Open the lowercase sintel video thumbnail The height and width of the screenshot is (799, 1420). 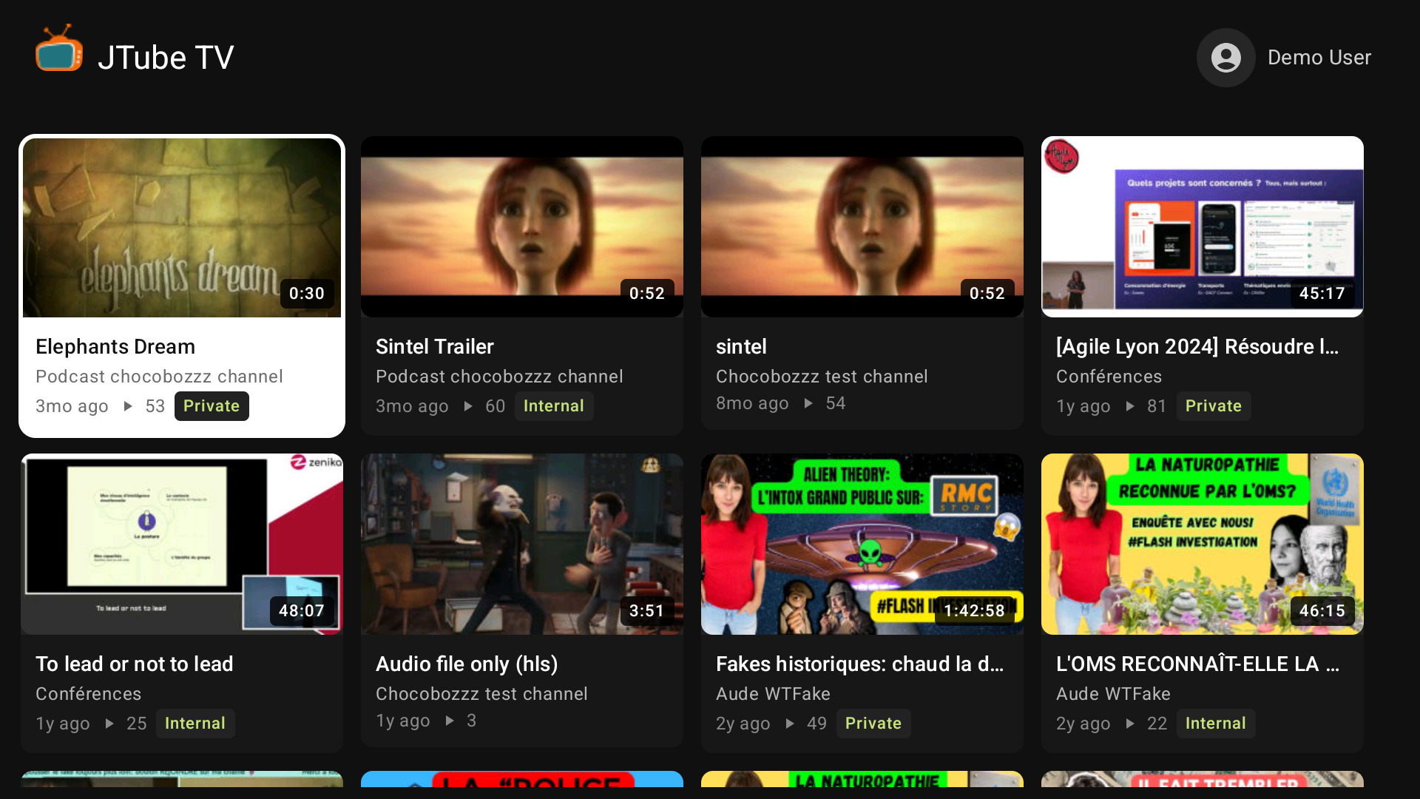[x=862, y=226]
